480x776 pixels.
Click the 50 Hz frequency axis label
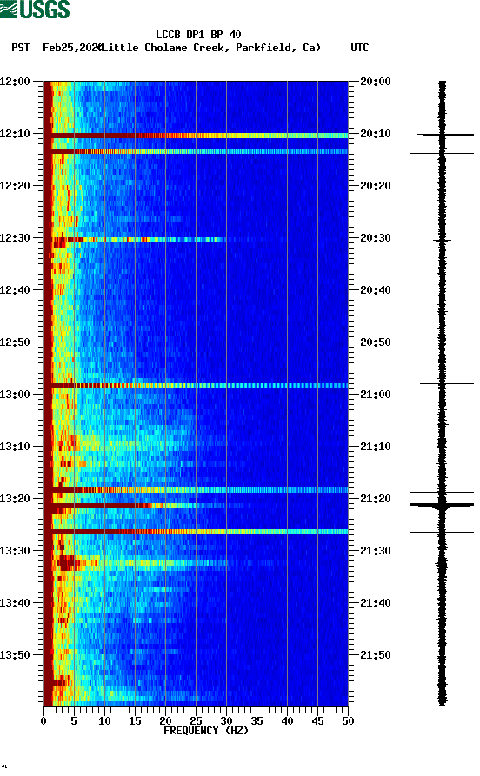click(348, 721)
